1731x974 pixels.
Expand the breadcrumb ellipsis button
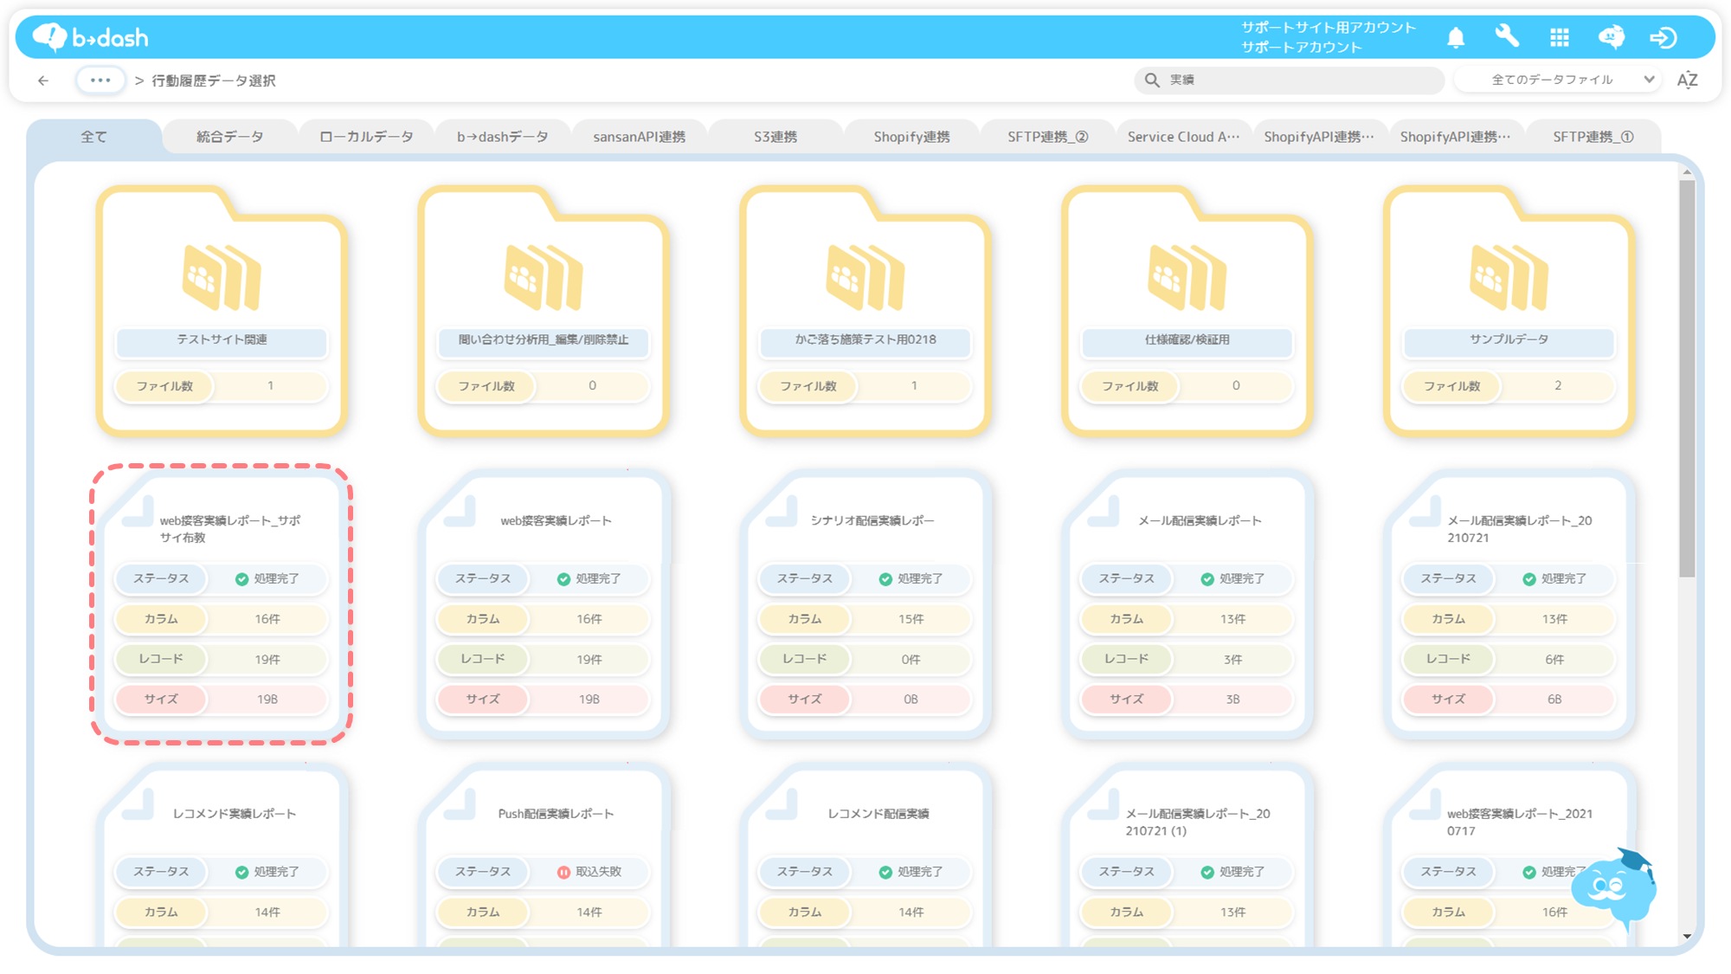tap(100, 81)
